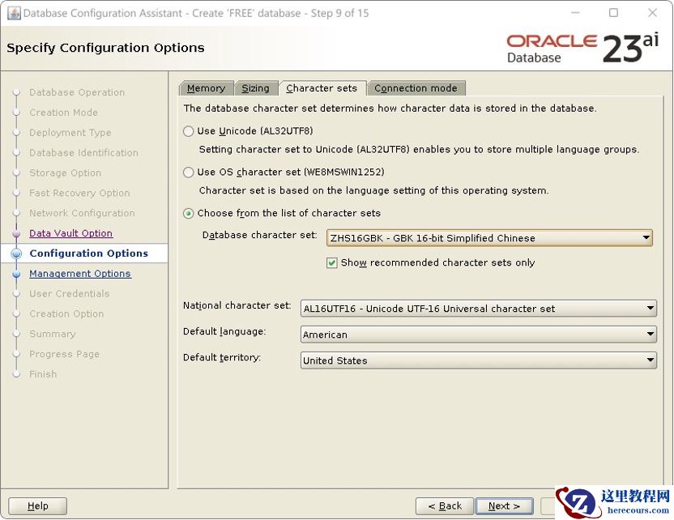This screenshot has width=674, height=520.
Task: Proceed with the Next button
Action: click(x=504, y=505)
